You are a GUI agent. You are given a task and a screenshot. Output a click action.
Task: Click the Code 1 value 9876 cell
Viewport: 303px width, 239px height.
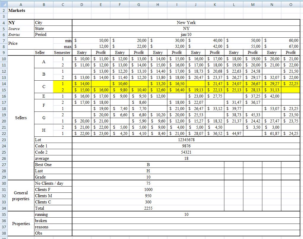pos(186,146)
